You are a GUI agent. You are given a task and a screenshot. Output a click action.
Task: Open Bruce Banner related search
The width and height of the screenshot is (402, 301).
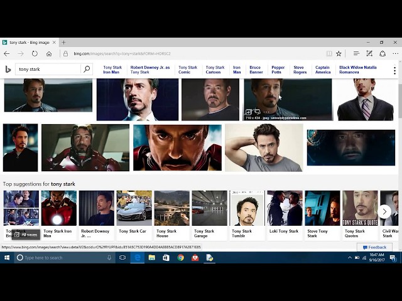[x=256, y=70]
